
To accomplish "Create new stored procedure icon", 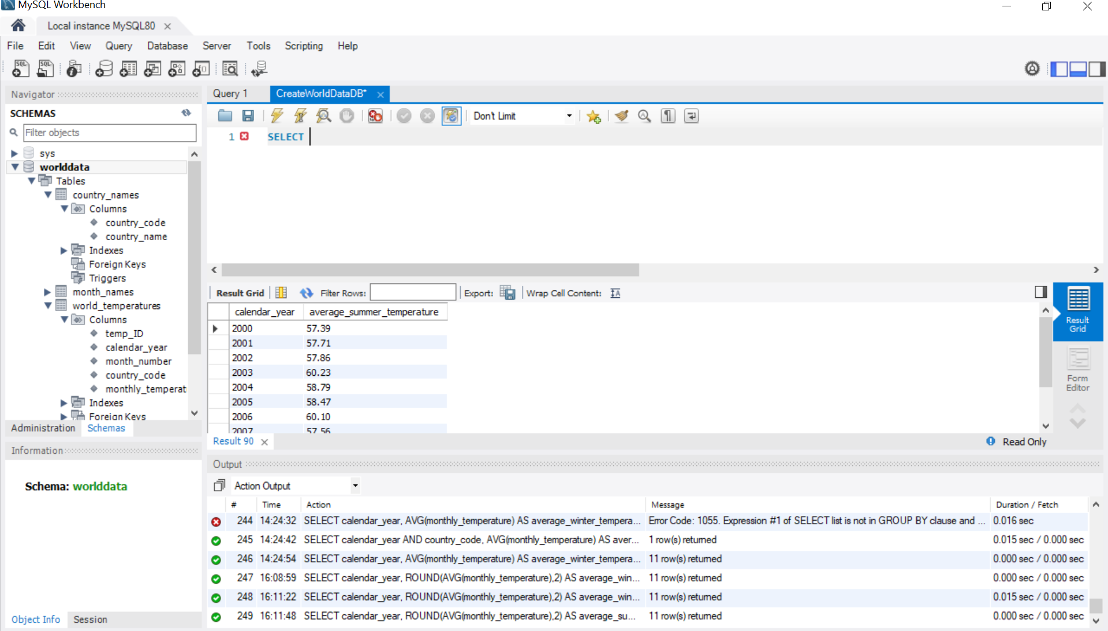I will (177, 69).
